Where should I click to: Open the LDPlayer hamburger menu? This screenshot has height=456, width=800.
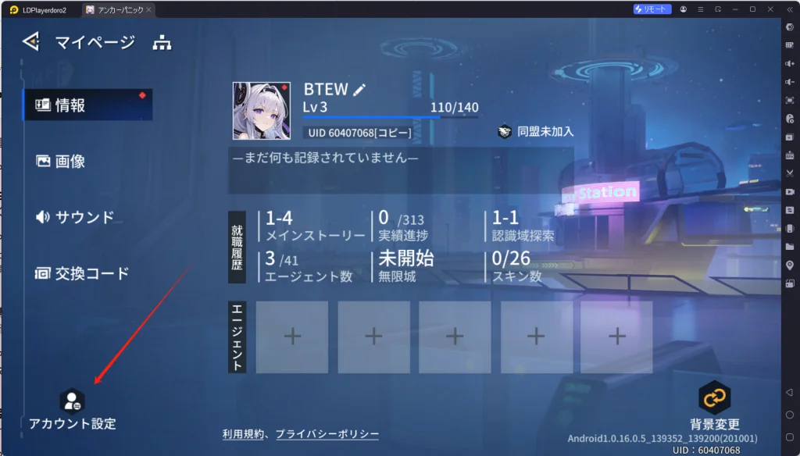pos(701,9)
